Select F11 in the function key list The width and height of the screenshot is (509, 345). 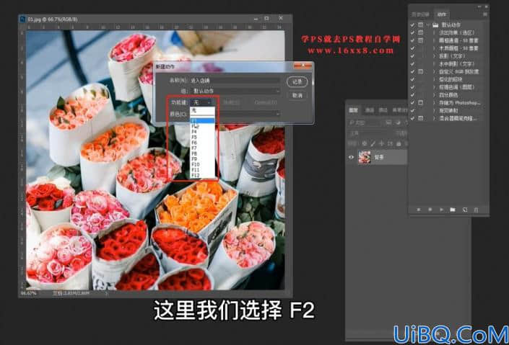202,170
